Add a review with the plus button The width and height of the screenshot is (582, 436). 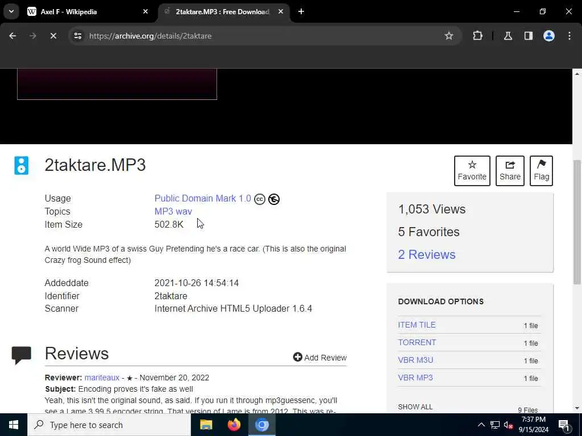click(320, 358)
